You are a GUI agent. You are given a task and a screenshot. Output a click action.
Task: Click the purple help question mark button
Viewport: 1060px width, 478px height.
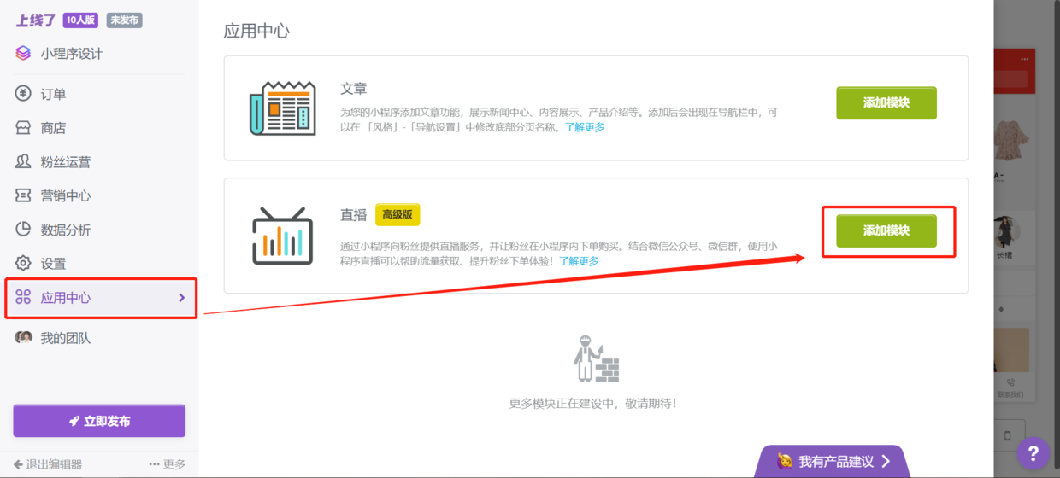click(1033, 453)
